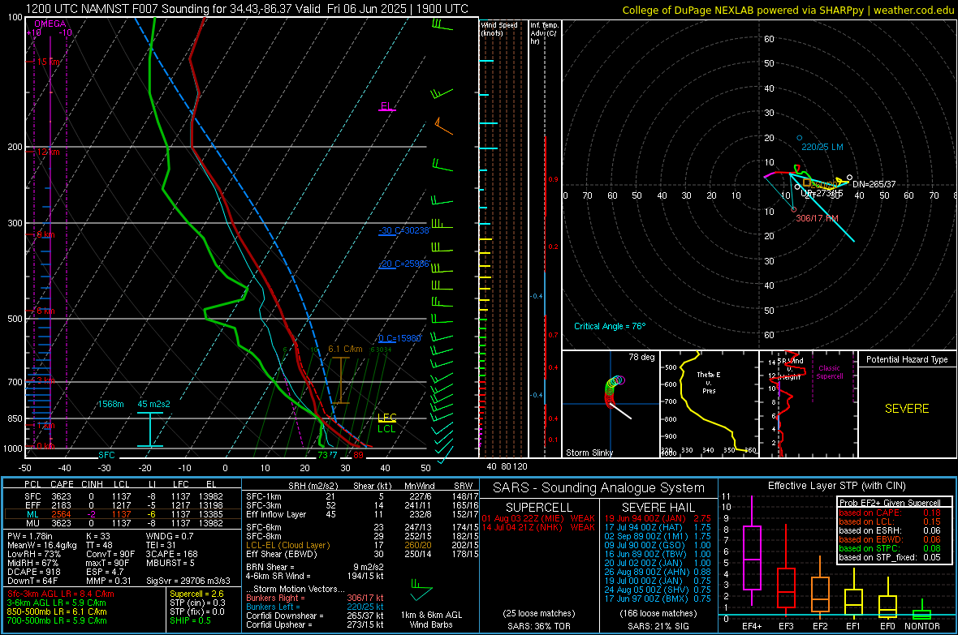Screen dimensions: 958x635
Task: Click the '-30 C=30238' height label
Action: tap(403, 230)
